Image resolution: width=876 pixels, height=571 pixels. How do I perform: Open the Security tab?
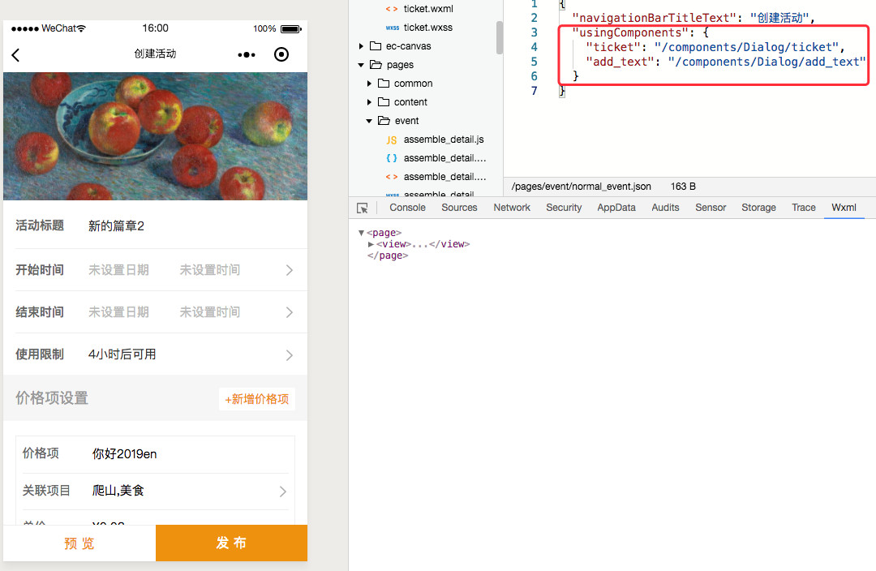click(x=564, y=208)
